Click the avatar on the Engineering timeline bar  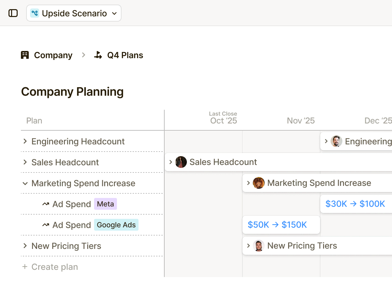(336, 141)
